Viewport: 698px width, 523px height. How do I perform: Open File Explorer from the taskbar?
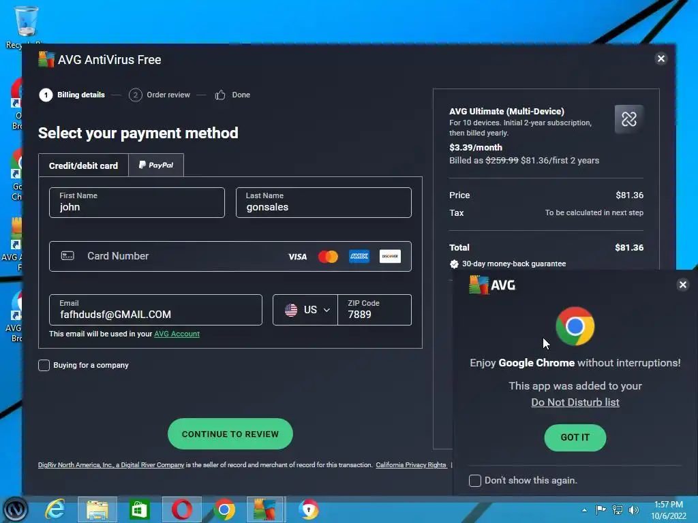(x=97, y=509)
